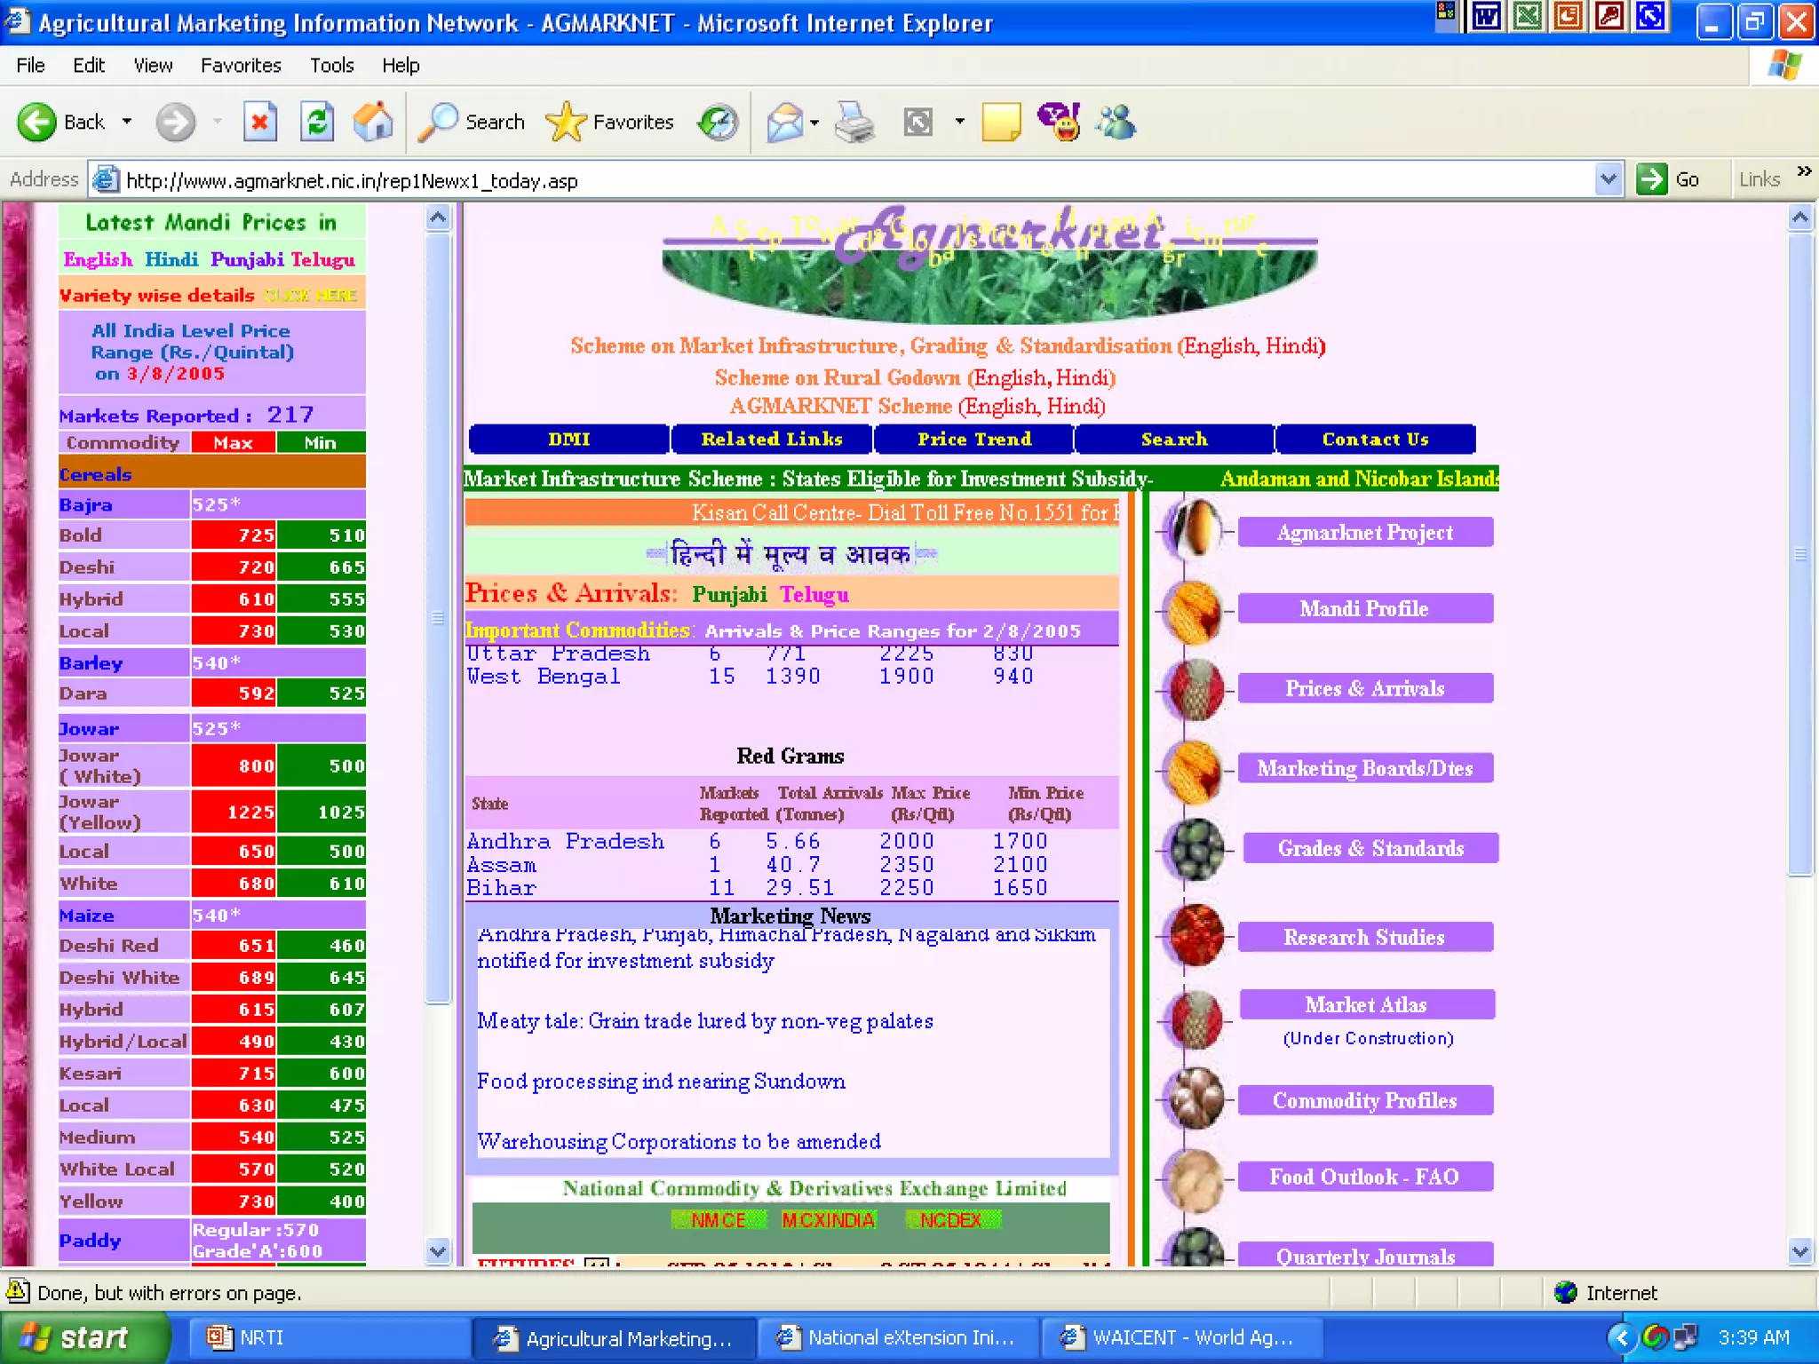Select Hindi language for mandi prices
The height and width of the screenshot is (1364, 1819).
pos(171,259)
